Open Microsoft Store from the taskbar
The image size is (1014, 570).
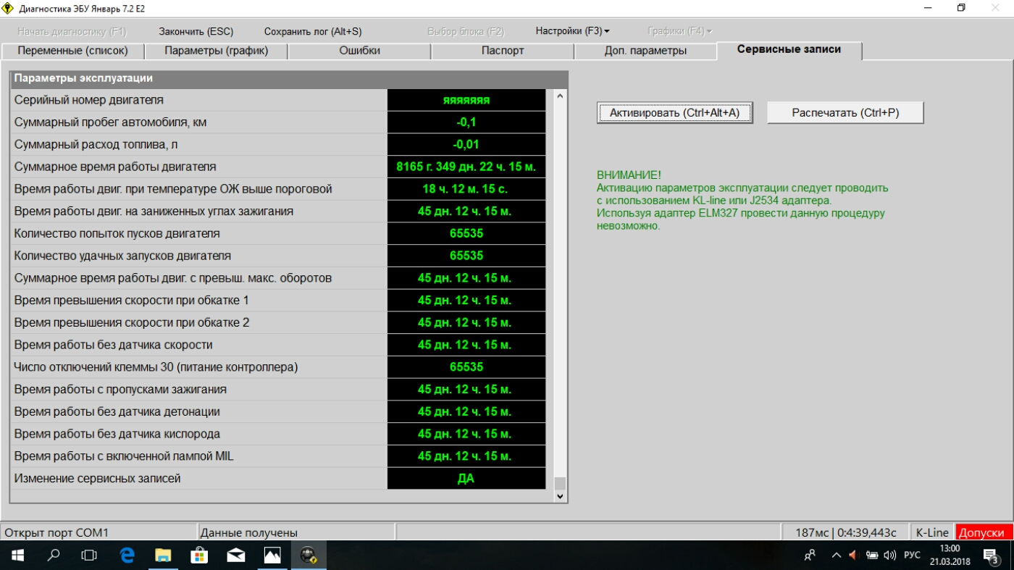click(x=200, y=556)
